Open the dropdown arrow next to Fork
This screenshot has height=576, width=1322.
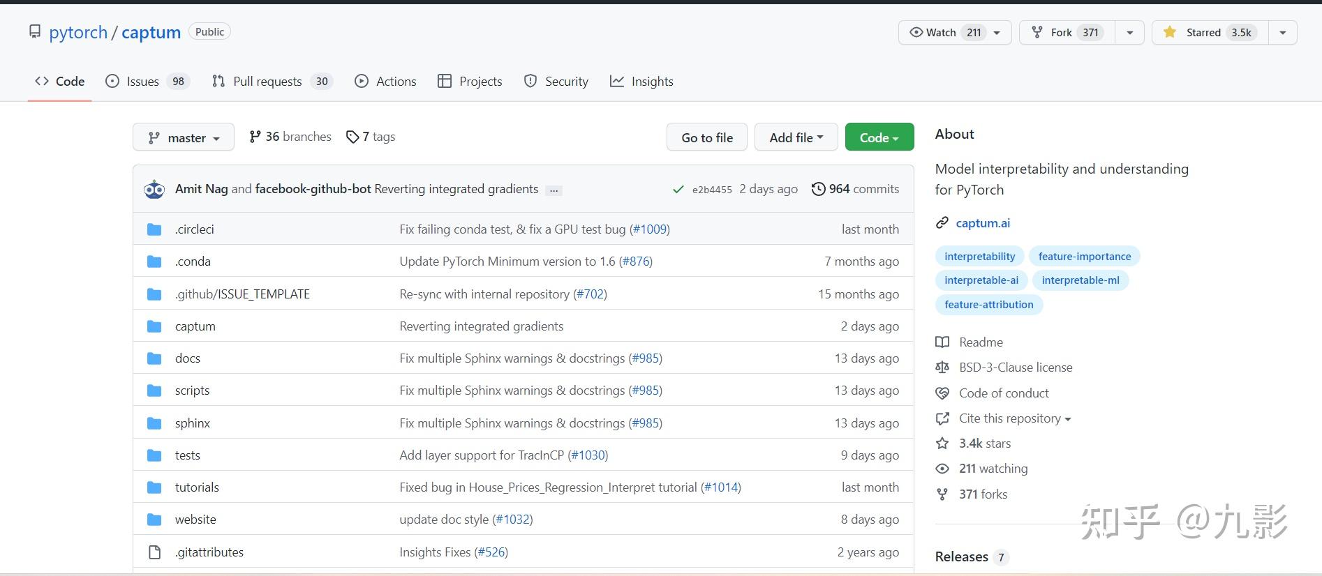click(x=1129, y=33)
